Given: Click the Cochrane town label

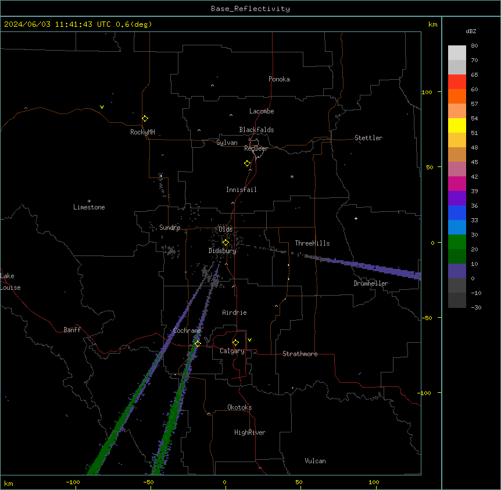Looking at the screenshot, I should [187, 331].
